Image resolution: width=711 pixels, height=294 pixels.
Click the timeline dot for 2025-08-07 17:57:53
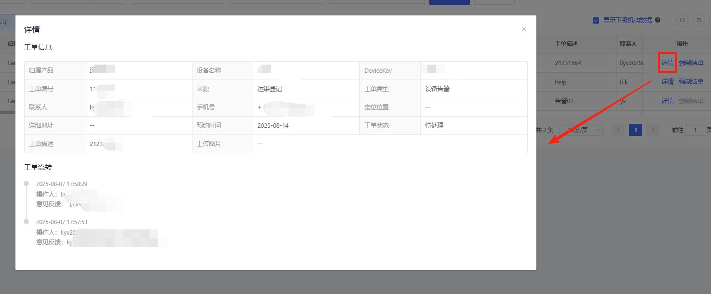pyautogui.click(x=27, y=222)
